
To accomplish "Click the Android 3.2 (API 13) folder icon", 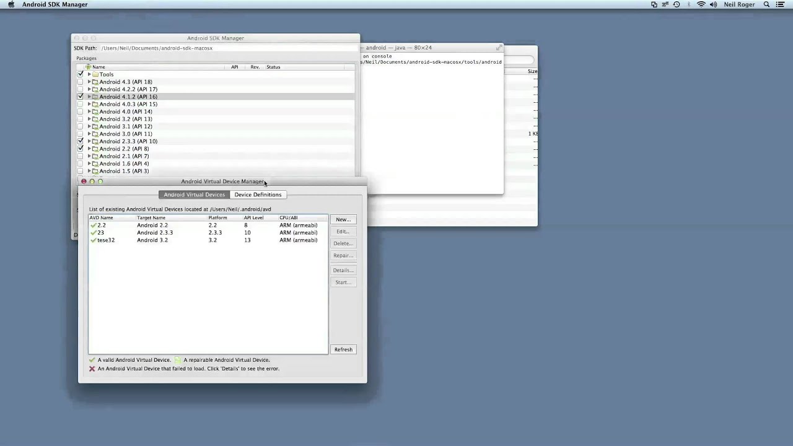I will [x=95, y=119].
